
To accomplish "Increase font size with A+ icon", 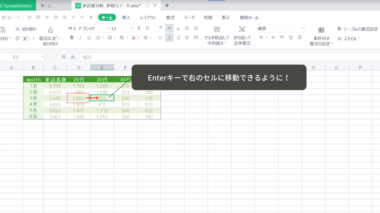I will (139, 28).
